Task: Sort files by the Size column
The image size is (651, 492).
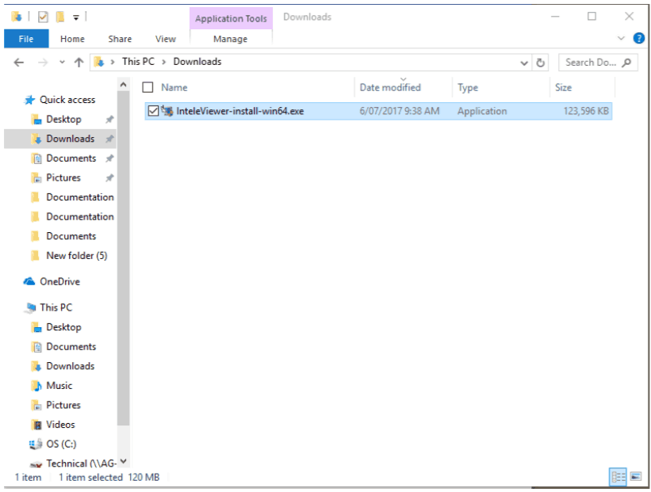Action: click(x=564, y=87)
